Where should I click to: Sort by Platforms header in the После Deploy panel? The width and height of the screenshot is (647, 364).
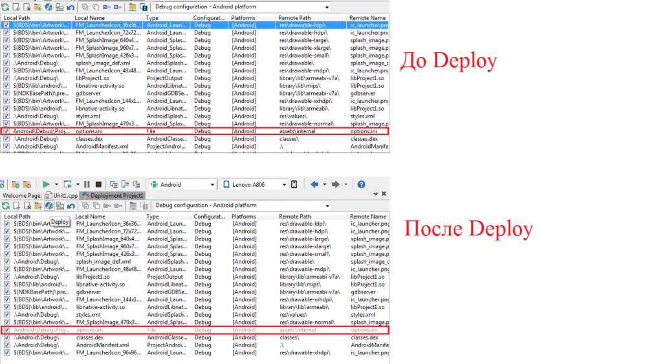pos(252,217)
